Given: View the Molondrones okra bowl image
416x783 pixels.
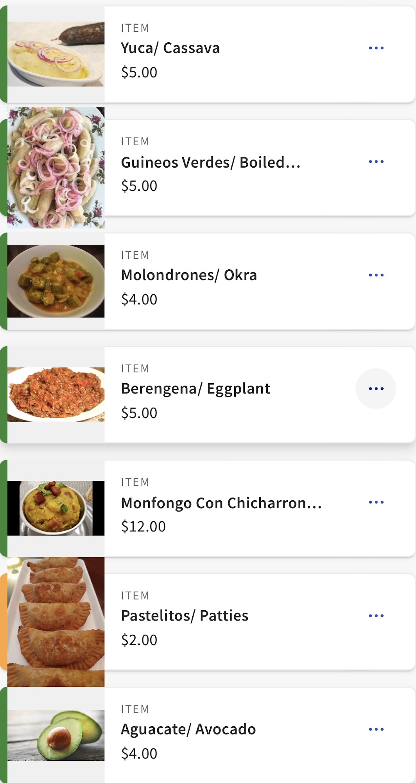Looking at the screenshot, I should [56, 281].
